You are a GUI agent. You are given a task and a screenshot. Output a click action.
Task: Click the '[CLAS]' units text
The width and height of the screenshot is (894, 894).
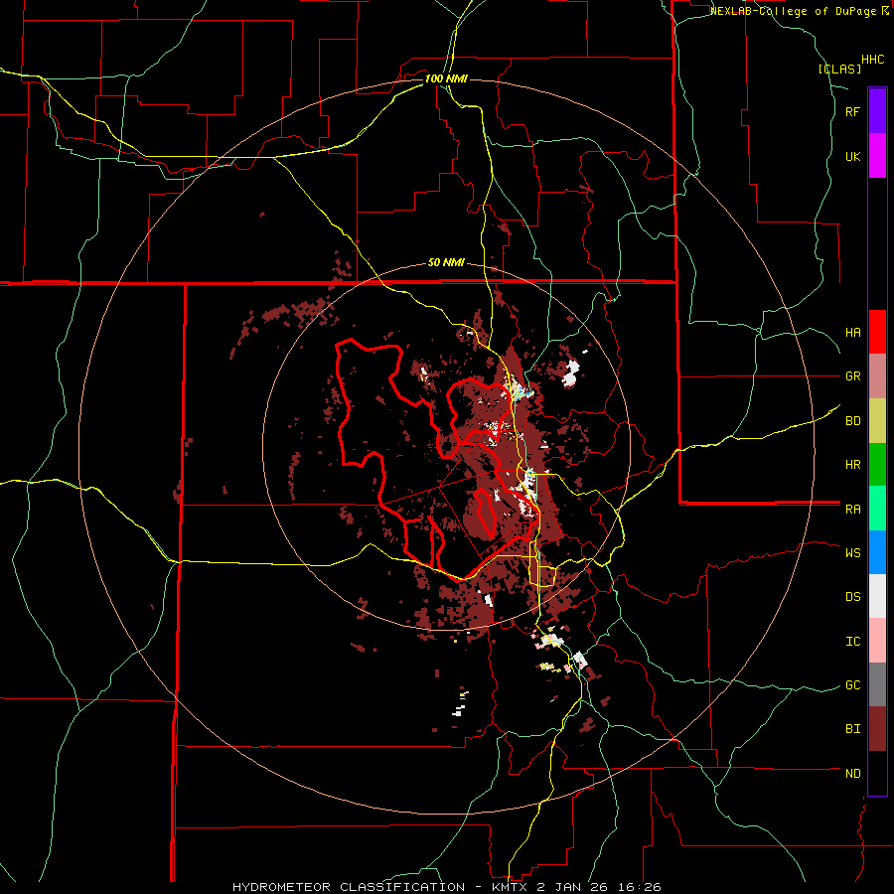[839, 69]
